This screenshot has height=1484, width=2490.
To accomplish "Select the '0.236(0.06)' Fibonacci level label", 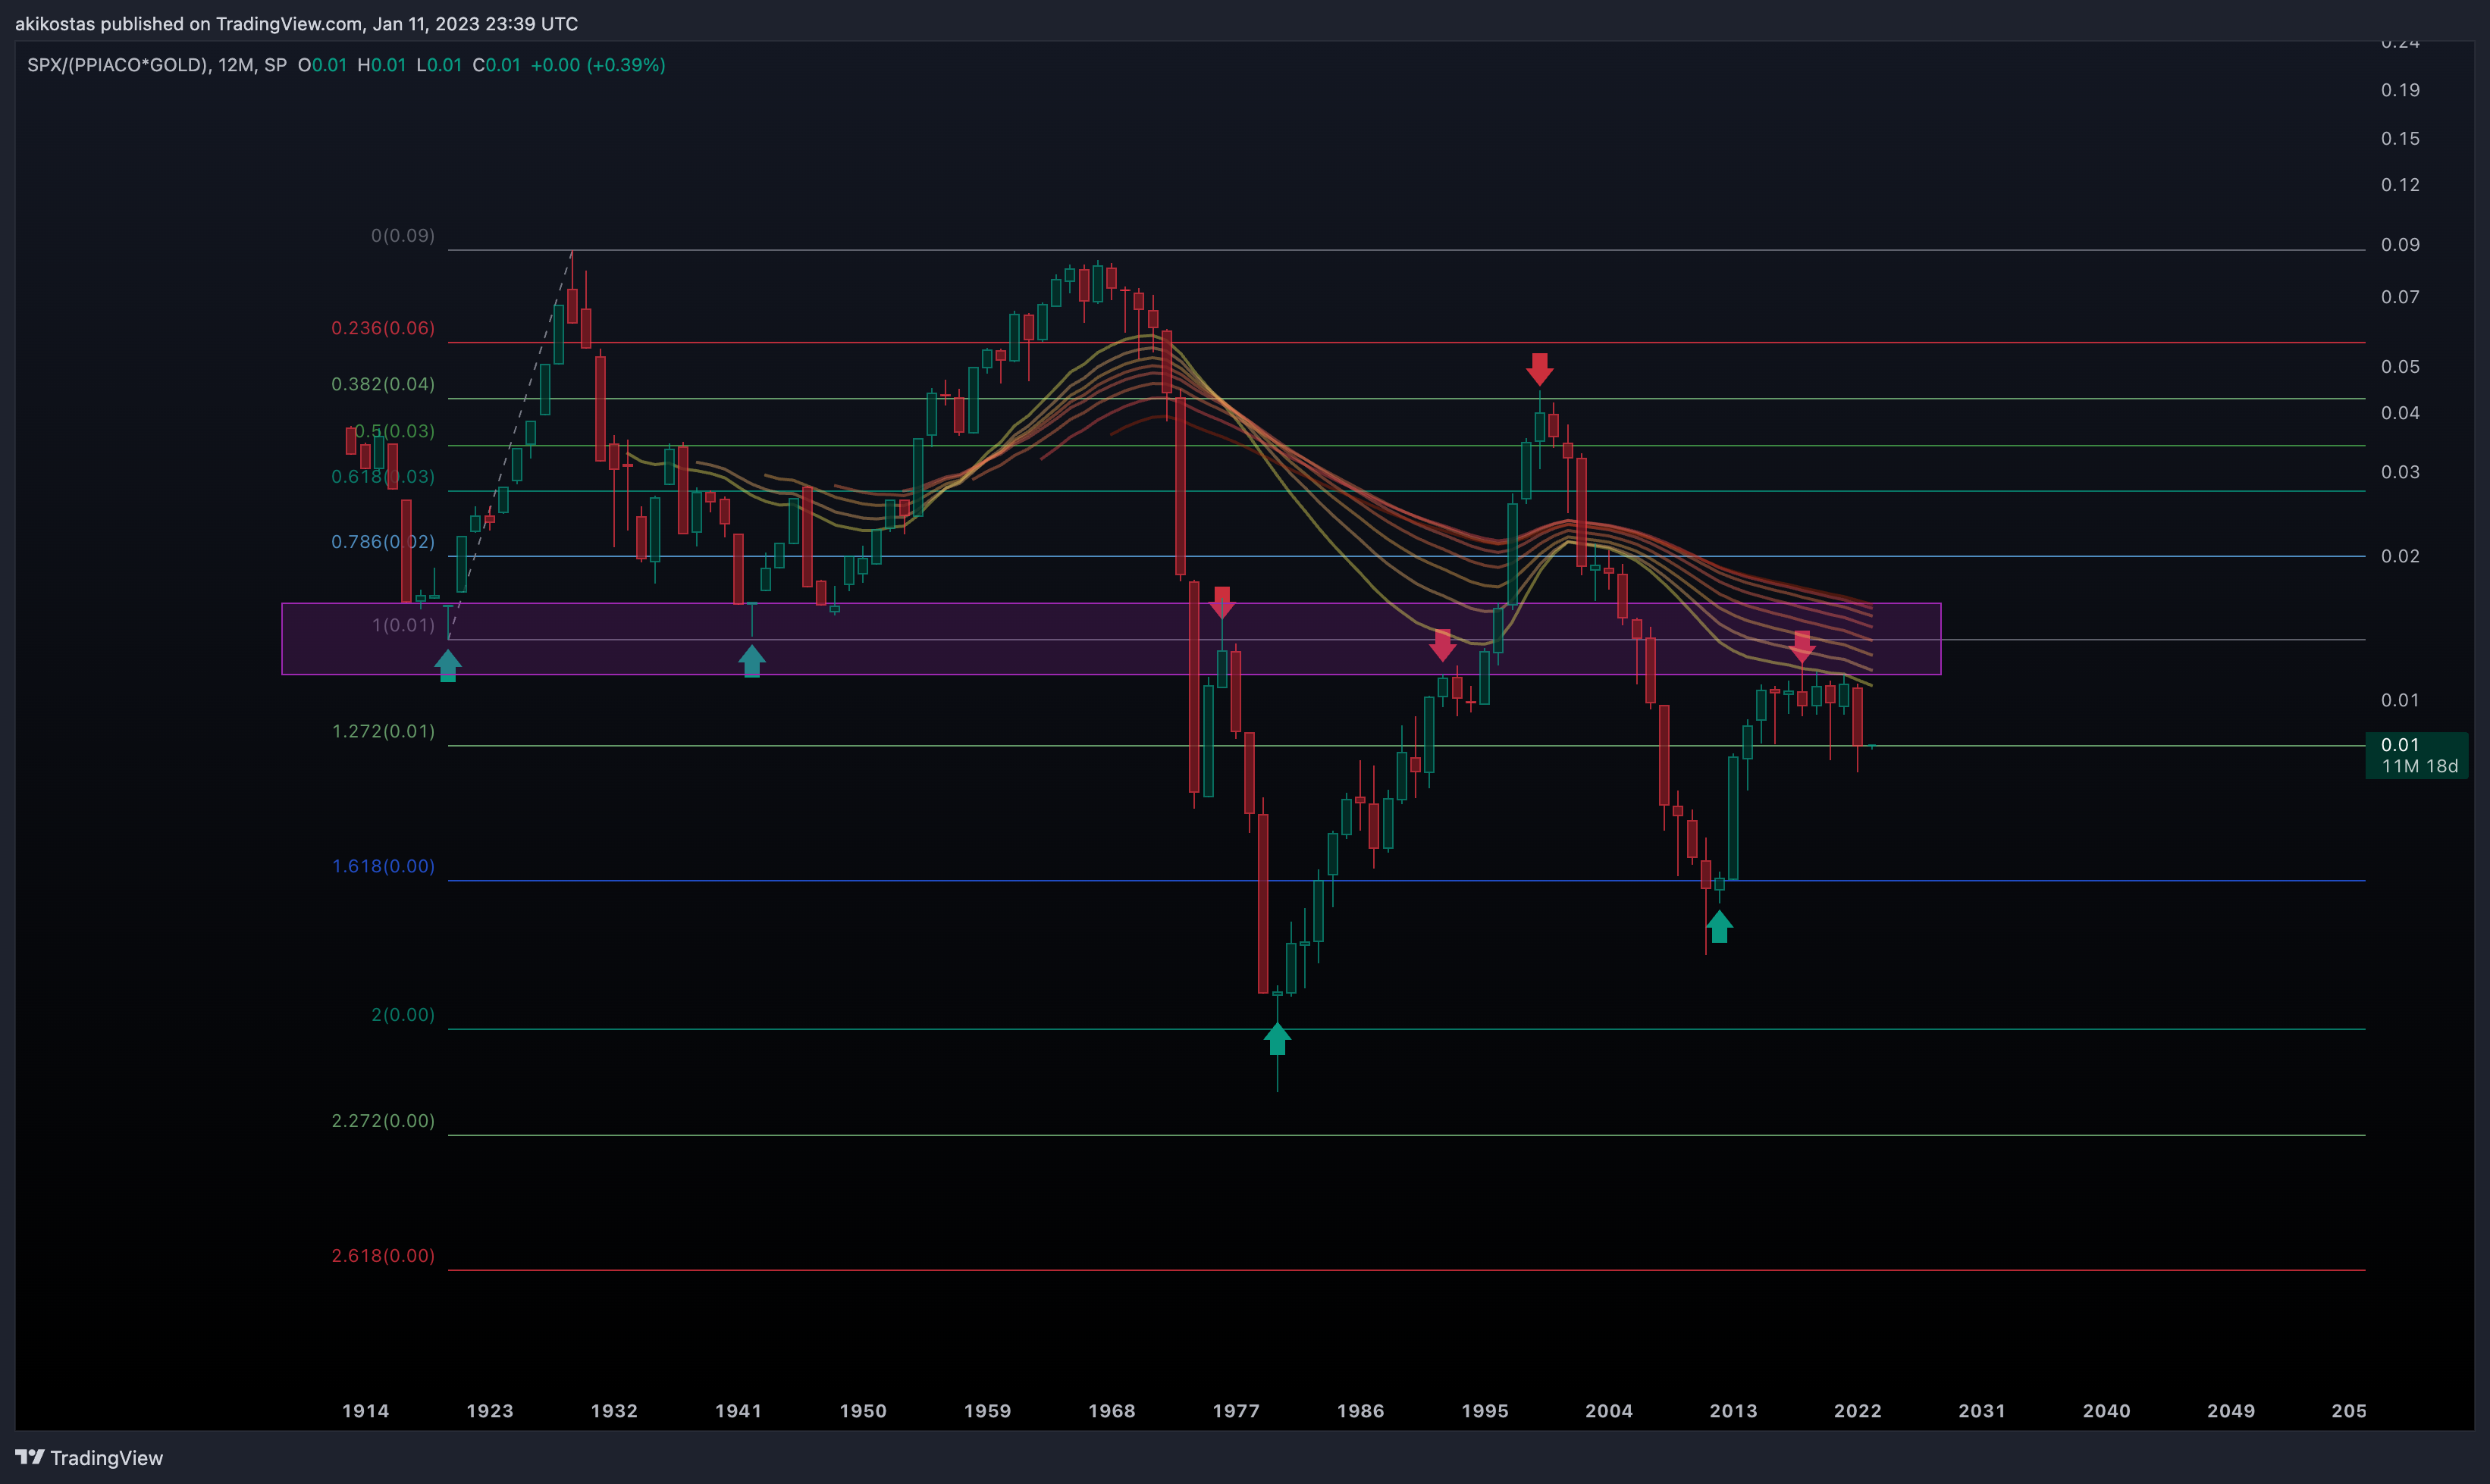I will (383, 328).
